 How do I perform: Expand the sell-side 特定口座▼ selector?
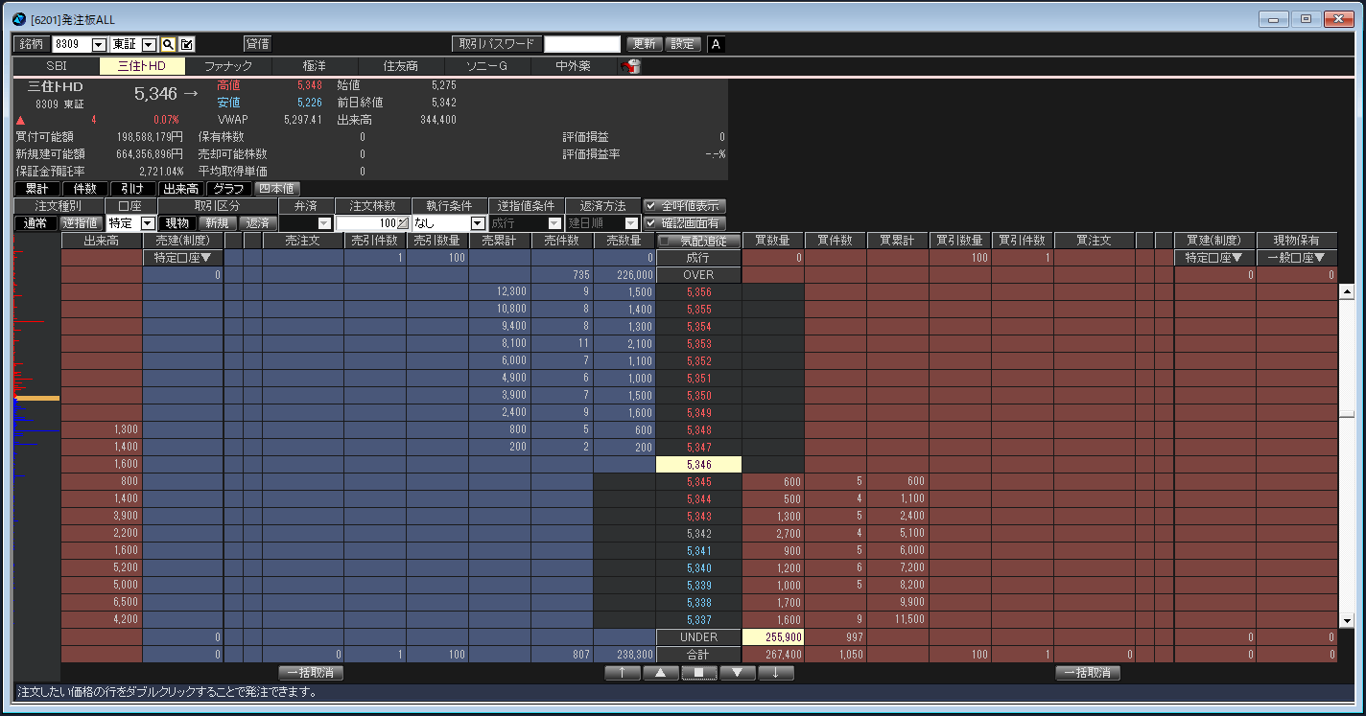182,258
